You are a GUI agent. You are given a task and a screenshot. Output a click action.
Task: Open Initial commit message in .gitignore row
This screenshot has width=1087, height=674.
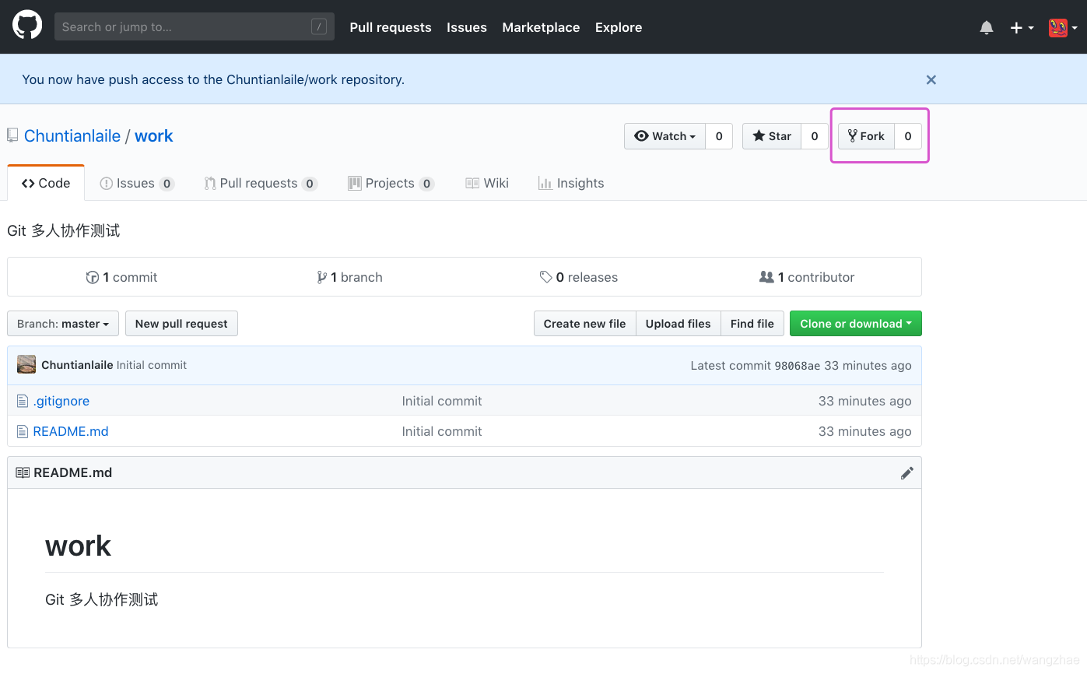[442, 401]
